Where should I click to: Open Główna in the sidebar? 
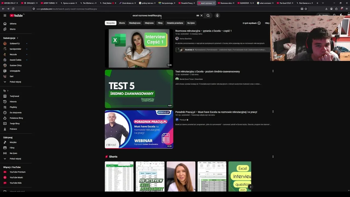[16, 24]
